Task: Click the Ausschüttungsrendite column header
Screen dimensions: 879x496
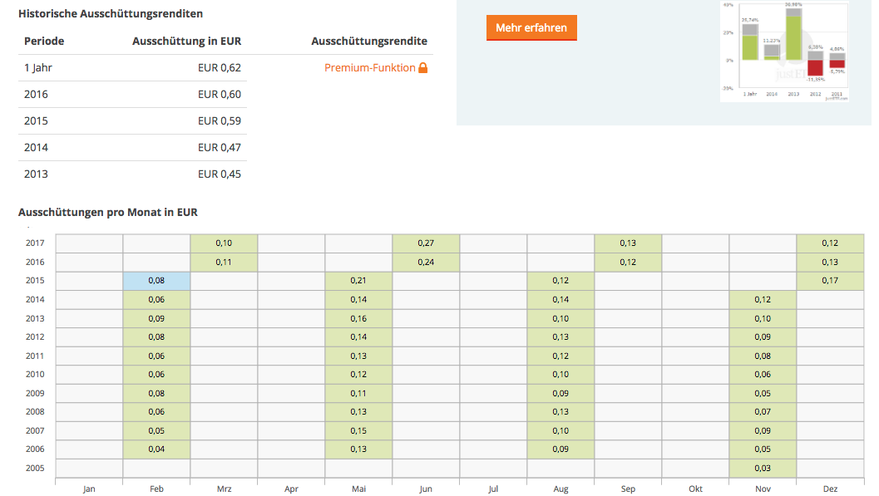Action: pos(369,41)
